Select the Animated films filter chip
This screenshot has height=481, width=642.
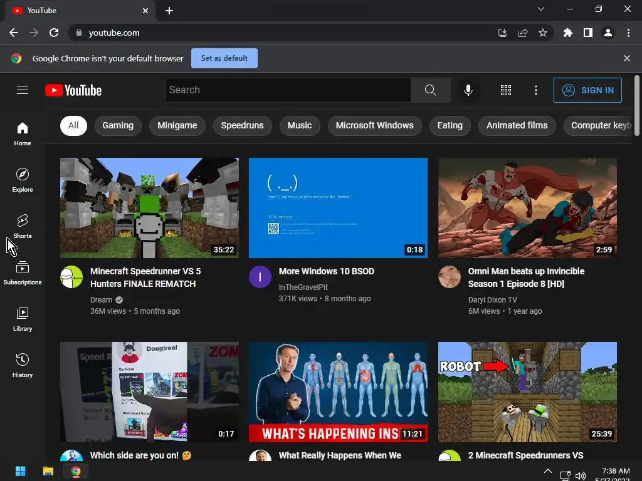click(517, 125)
